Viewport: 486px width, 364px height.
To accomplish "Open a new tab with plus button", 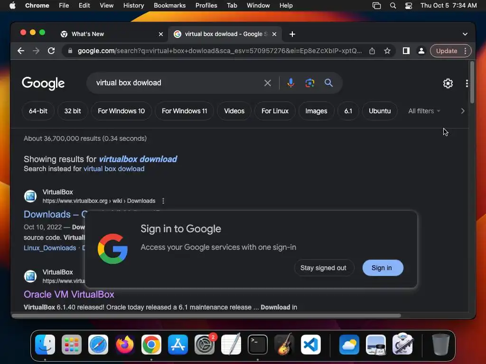I will click(292, 34).
